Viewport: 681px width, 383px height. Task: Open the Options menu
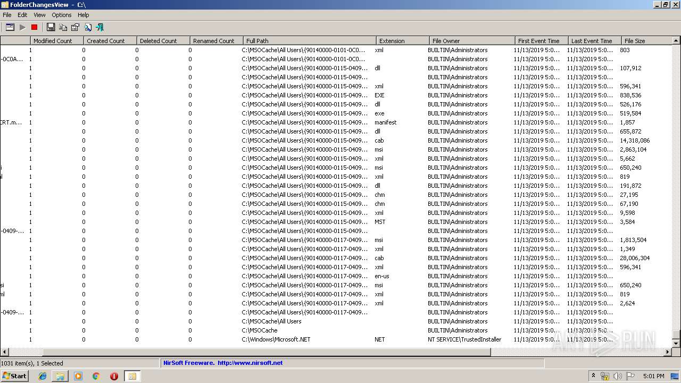(62, 15)
